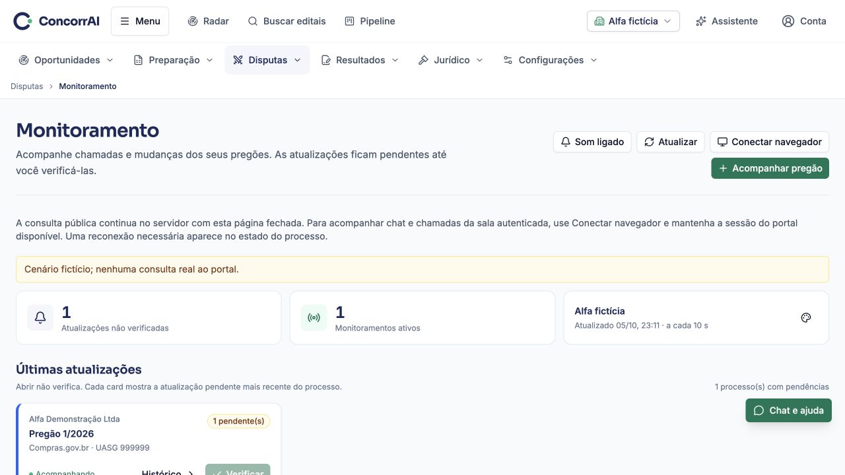Click the Disputas breadcrumb link

[26, 86]
